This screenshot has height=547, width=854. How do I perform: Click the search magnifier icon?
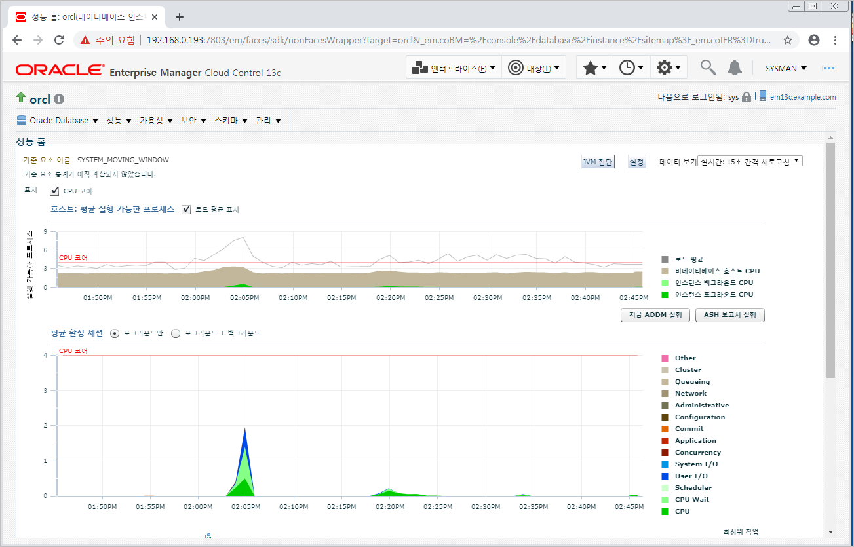tap(708, 67)
